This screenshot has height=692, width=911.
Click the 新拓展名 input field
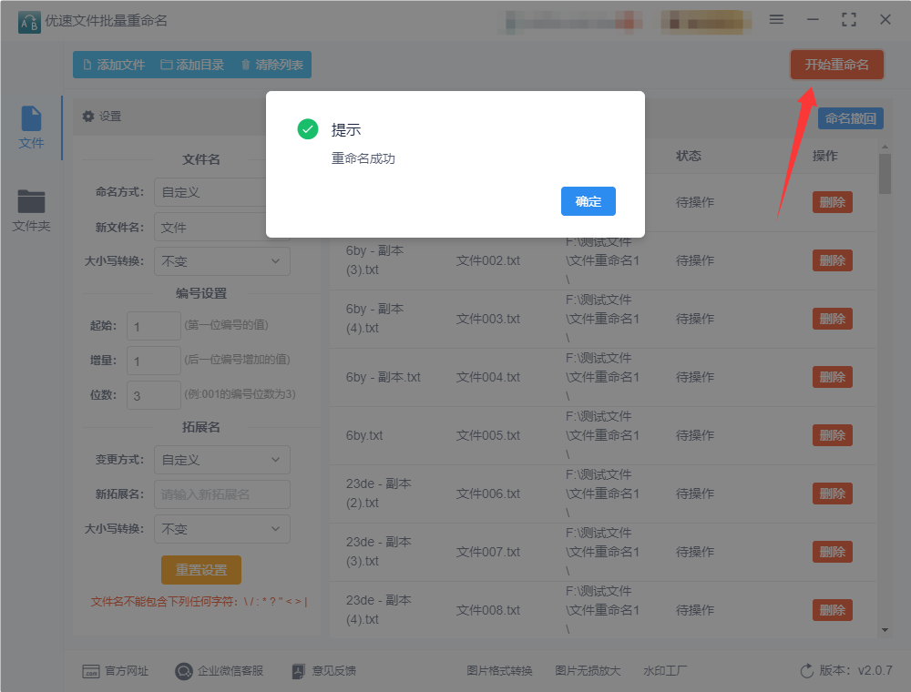[222, 494]
